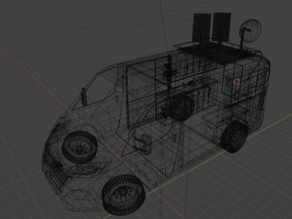Select the side mirror by the windshield

(84, 97)
